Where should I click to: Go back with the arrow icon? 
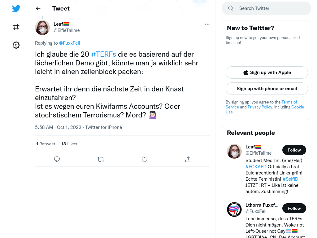pyautogui.click(x=38, y=8)
